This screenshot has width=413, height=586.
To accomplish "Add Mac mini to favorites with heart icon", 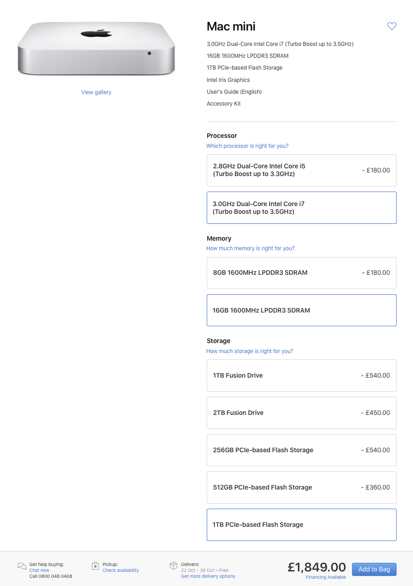I will (x=392, y=26).
